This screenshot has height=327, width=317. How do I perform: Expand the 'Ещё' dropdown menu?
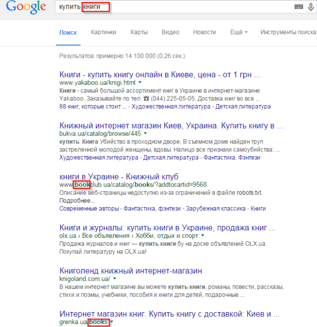pos(239,32)
